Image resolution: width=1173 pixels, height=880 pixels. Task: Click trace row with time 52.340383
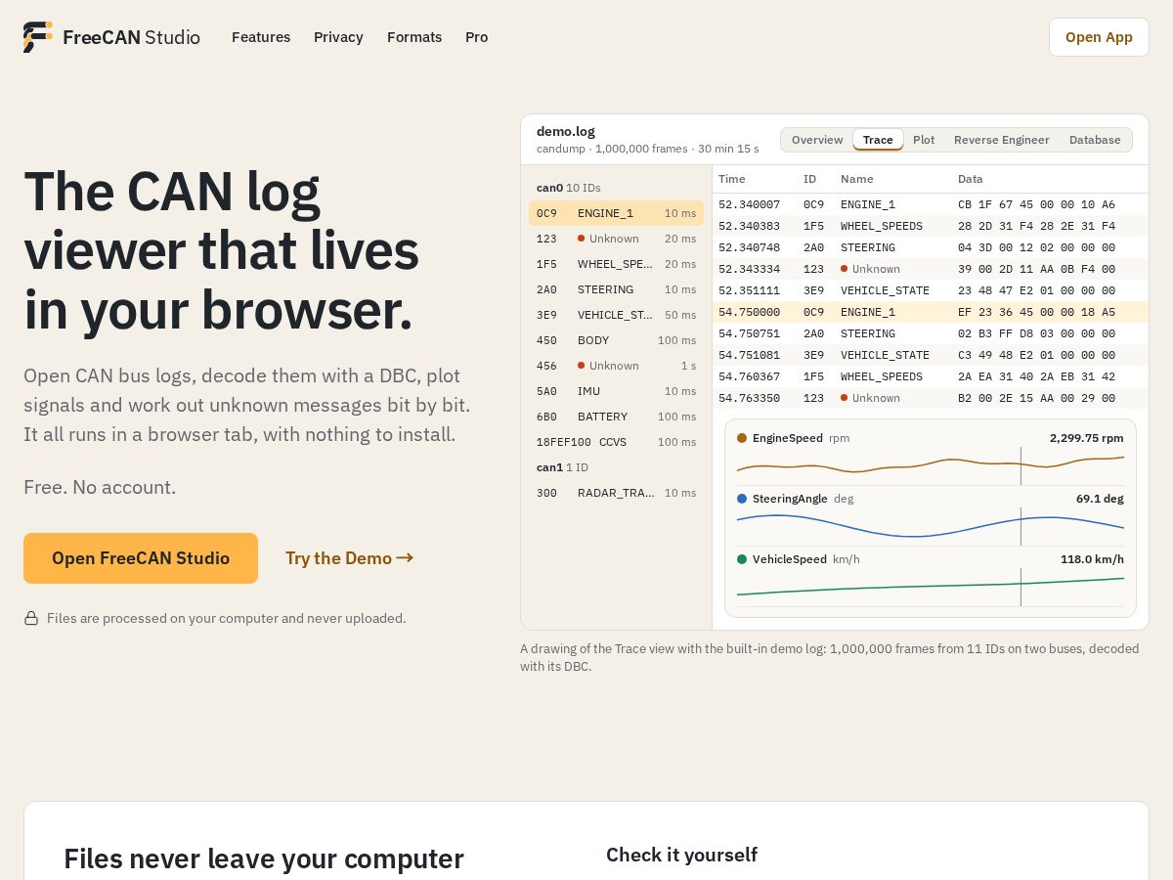click(931, 226)
